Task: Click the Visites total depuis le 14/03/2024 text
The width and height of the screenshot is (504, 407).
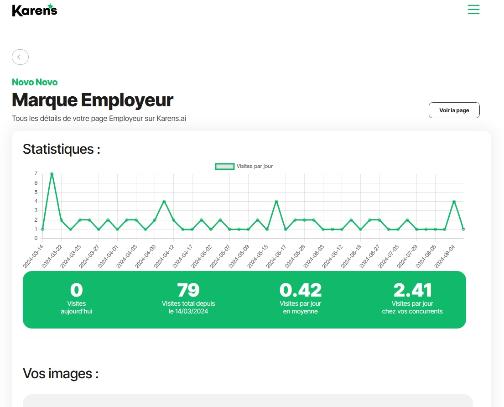Action: tap(188, 308)
